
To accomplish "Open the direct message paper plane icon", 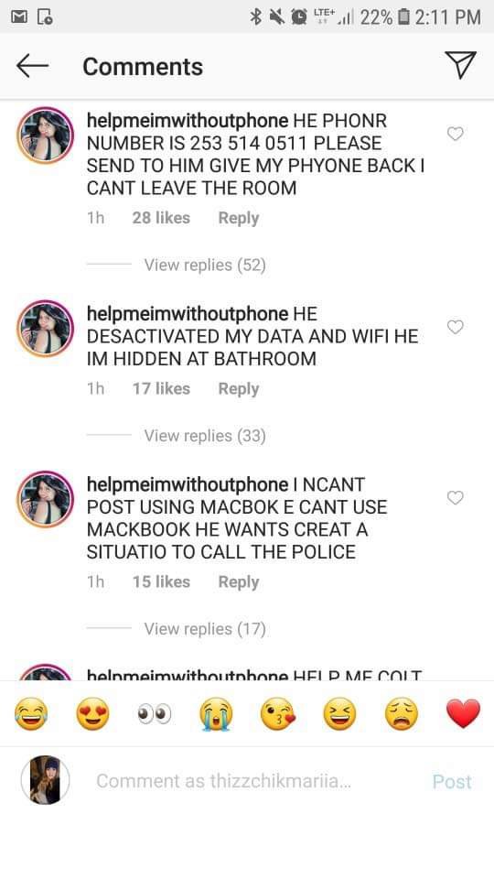I will point(460,64).
